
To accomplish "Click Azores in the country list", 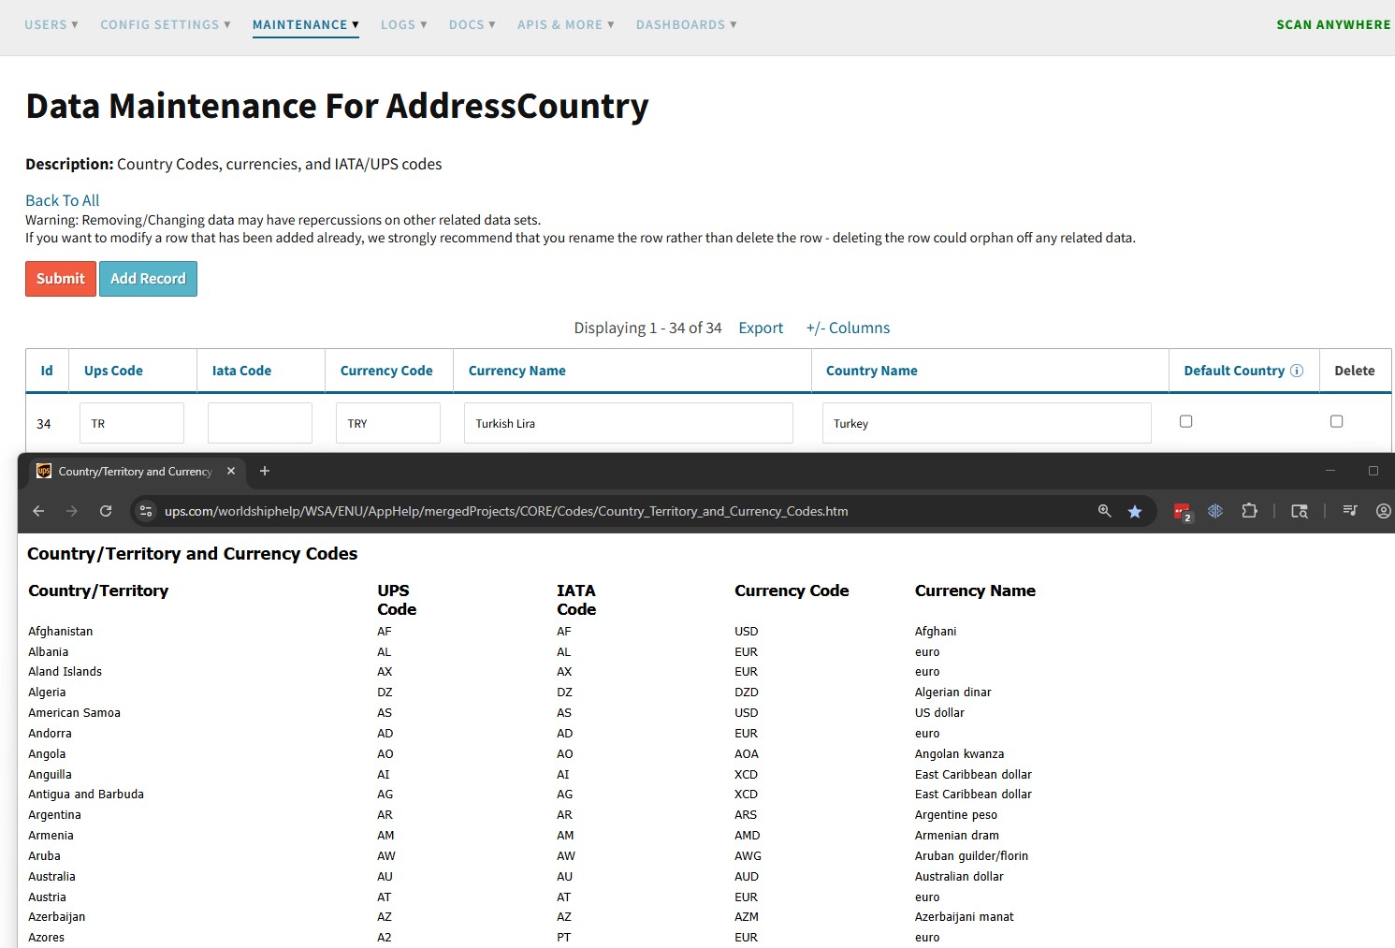I will tap(47, 938).
